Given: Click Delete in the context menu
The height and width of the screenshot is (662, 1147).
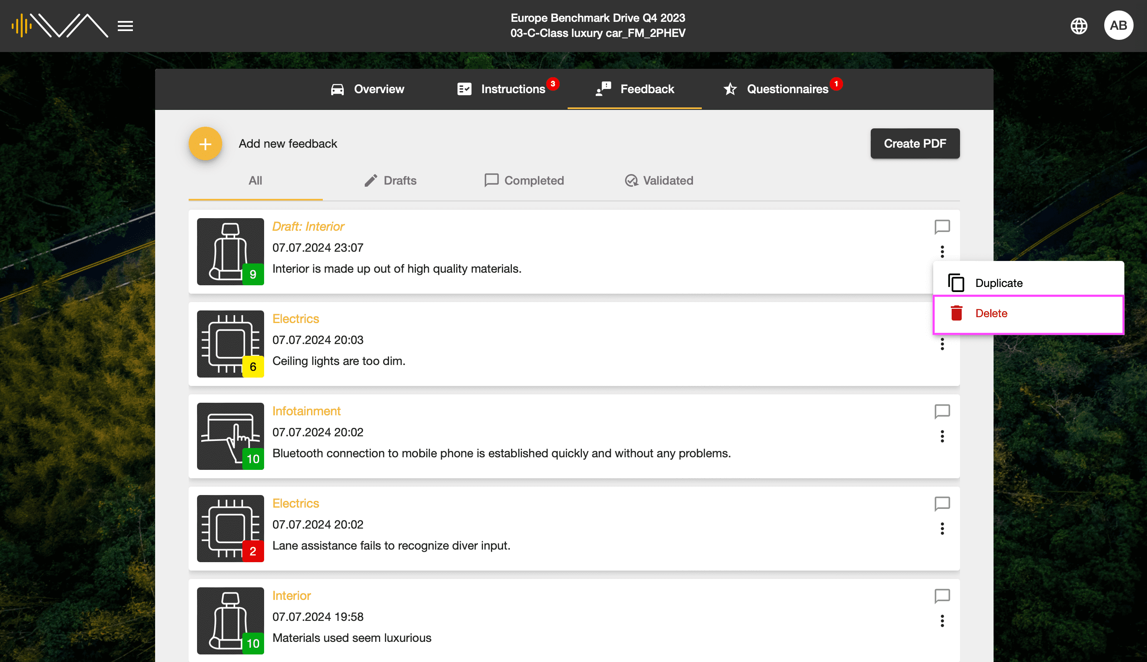Looking at the screenshot, I should pos(992,313).
